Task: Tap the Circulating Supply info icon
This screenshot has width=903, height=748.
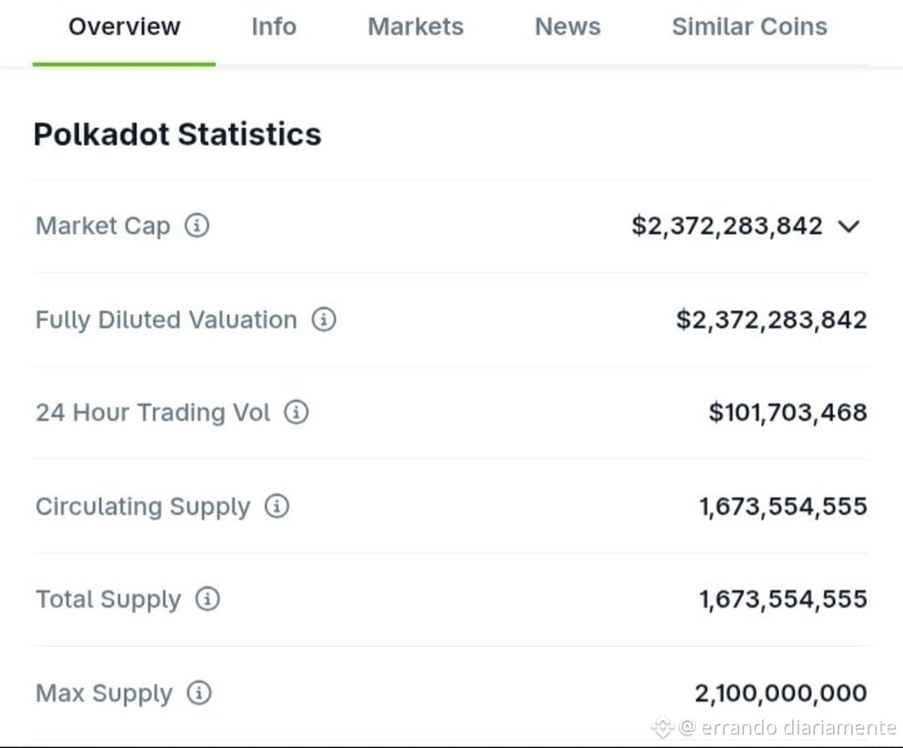Action: point(277,506)
